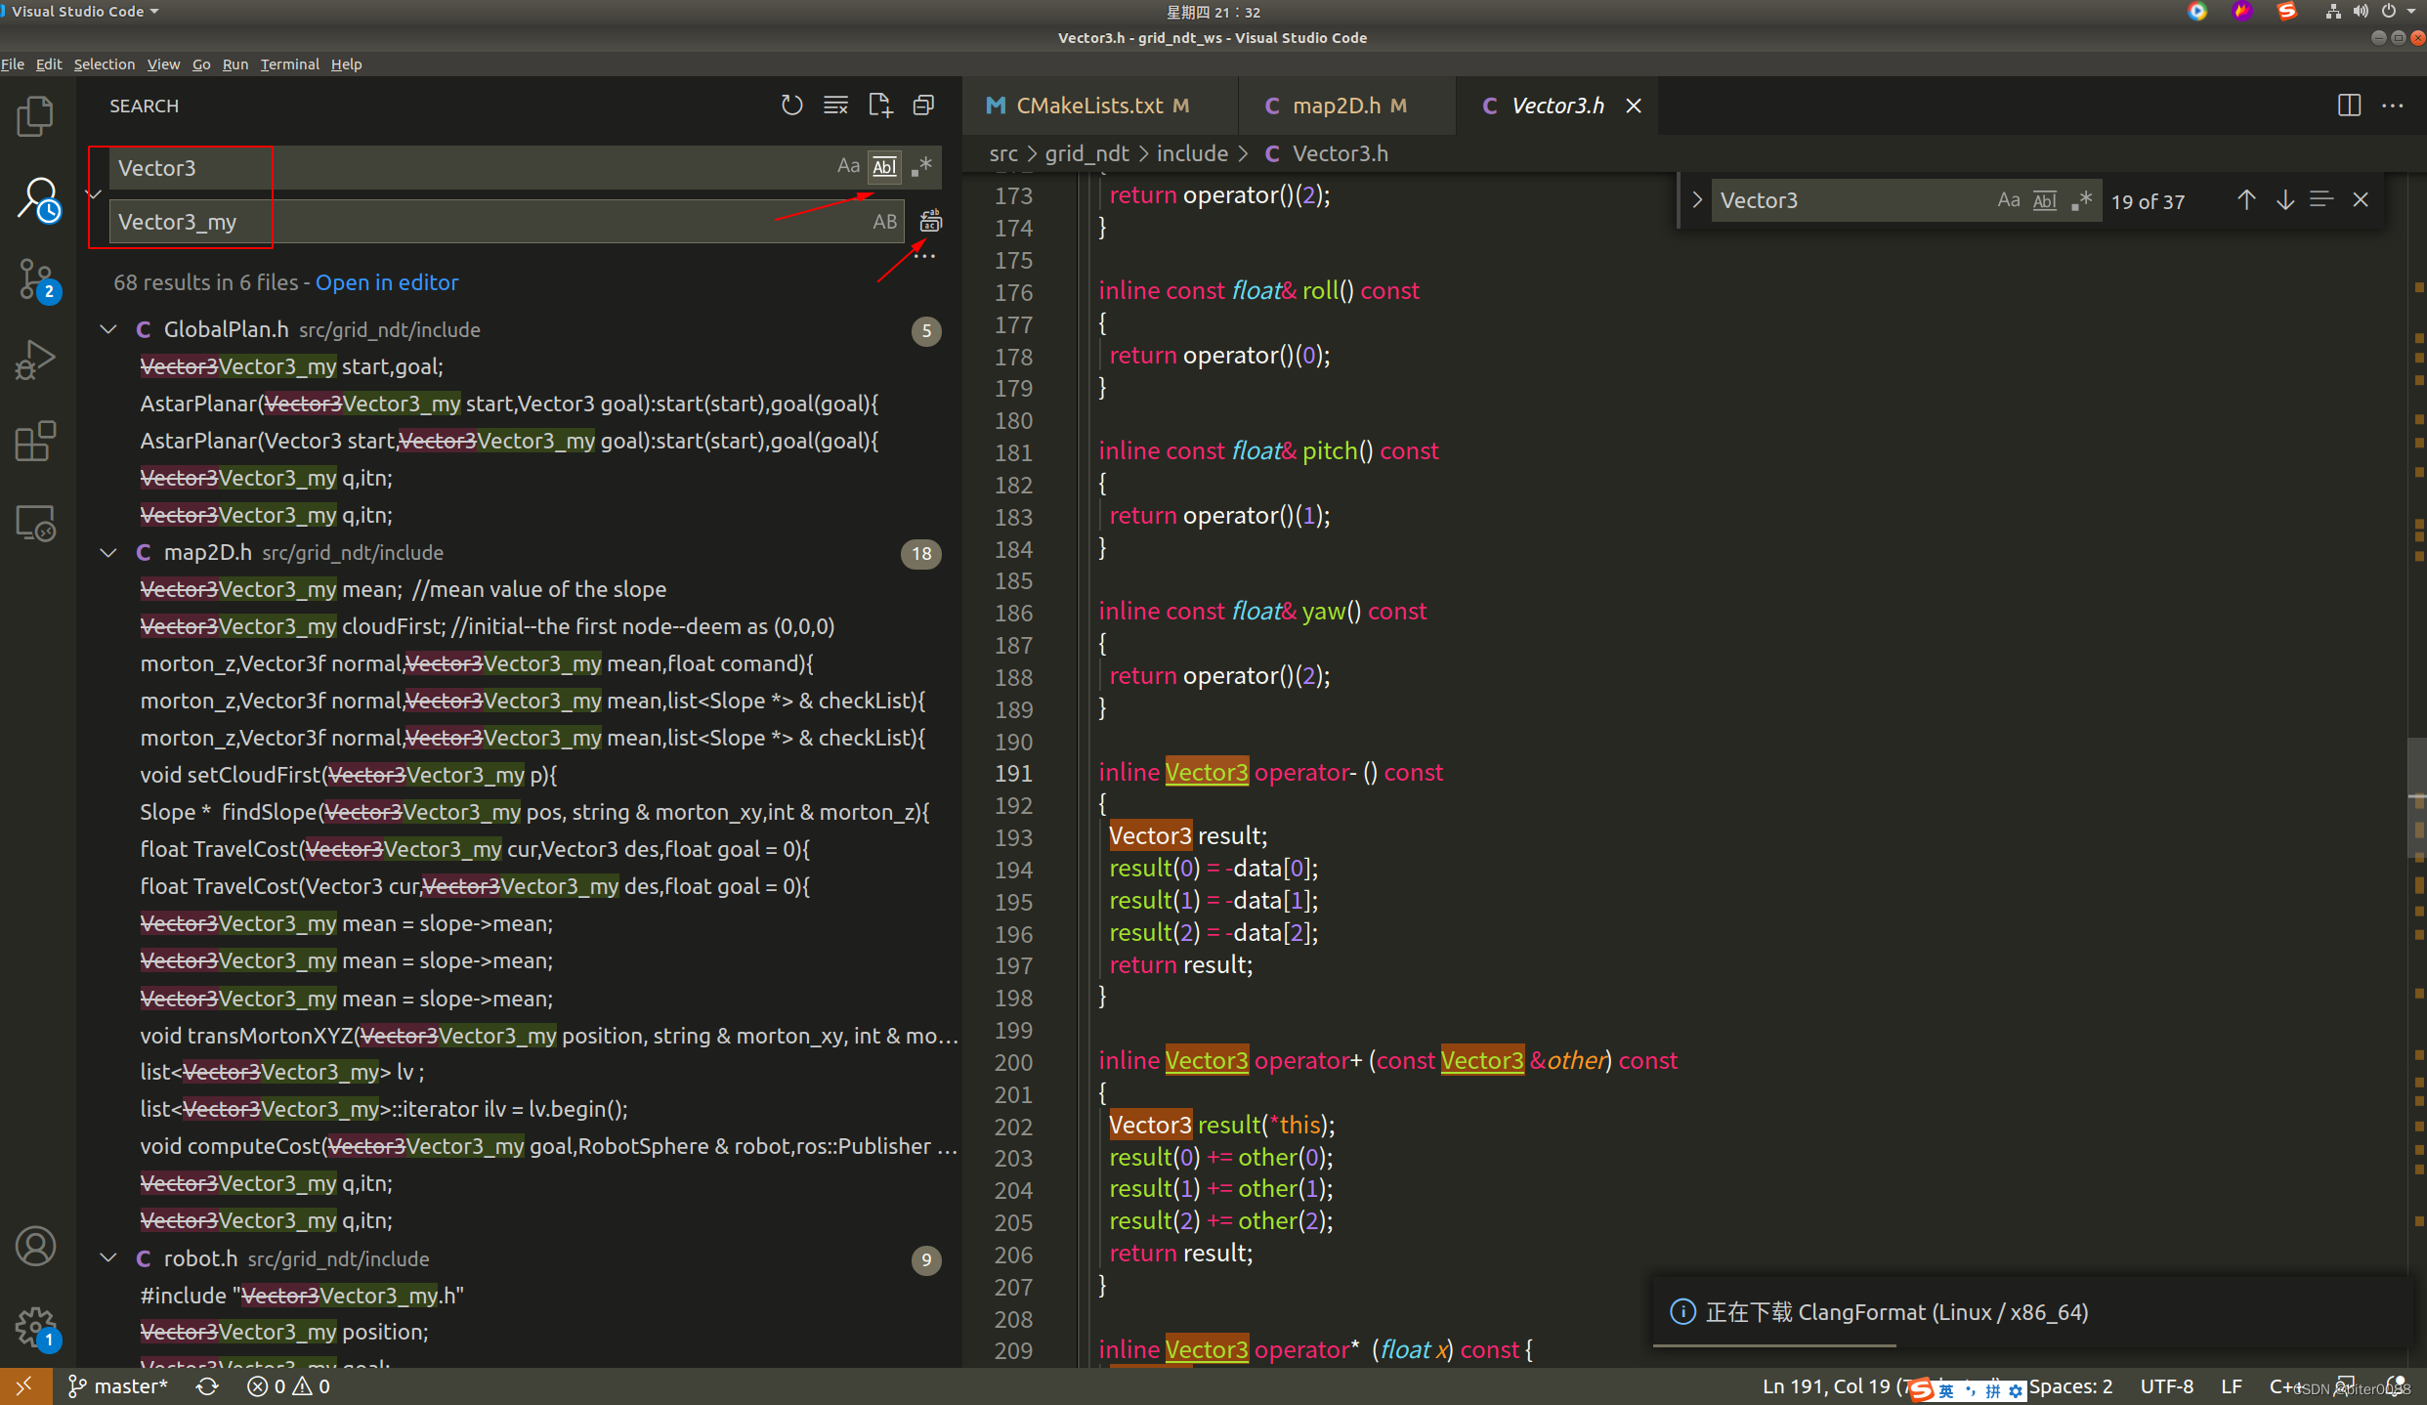Collapse GlobalPlan.h search results
Viewport: 2427px width, 1405px height.
point(108,330)
